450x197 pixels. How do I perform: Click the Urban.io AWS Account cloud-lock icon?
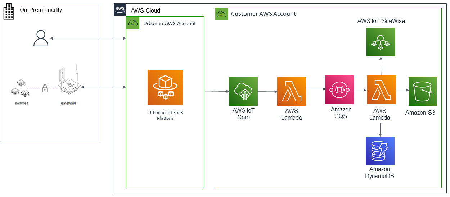click(133, 23)
